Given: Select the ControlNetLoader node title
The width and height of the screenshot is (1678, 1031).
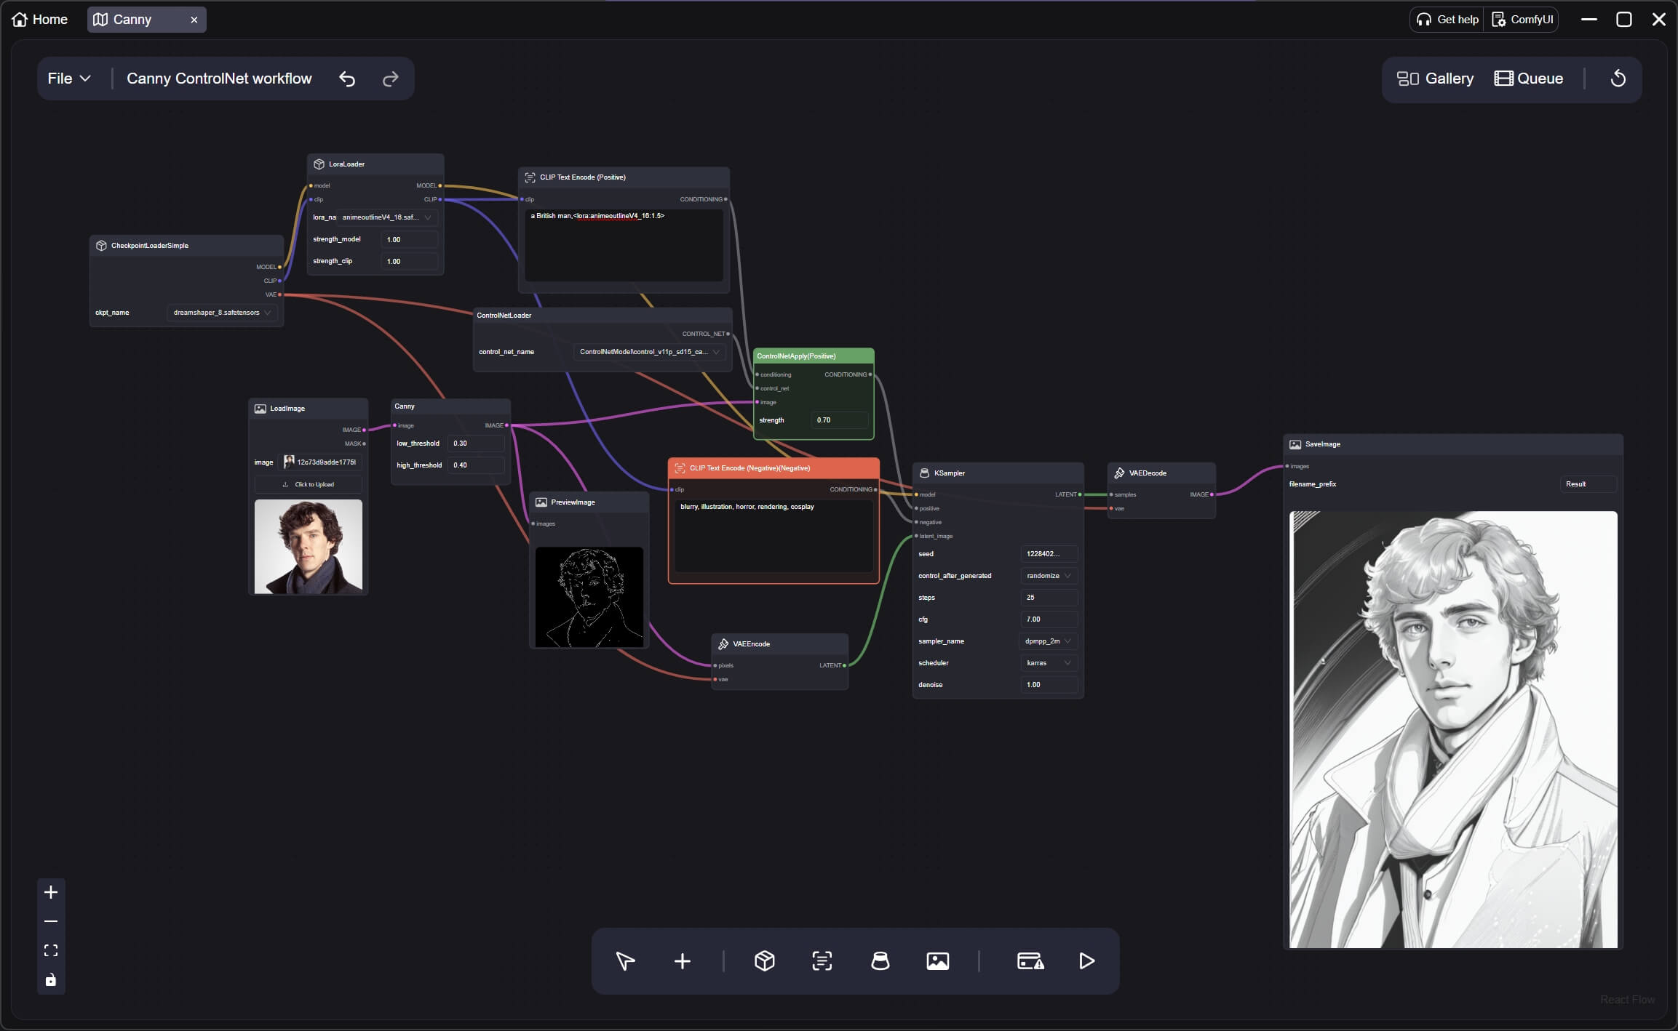Looking at the screenshot, I should pos(504,316).
